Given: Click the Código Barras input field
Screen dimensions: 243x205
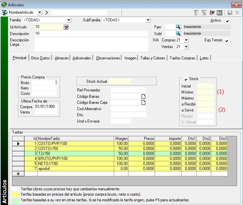Looking at the screenshot, I should coord(126,96).
